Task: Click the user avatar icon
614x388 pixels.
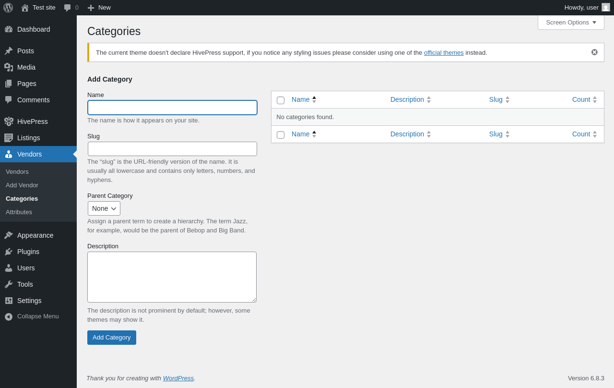Action: click(x=606, y=7)
